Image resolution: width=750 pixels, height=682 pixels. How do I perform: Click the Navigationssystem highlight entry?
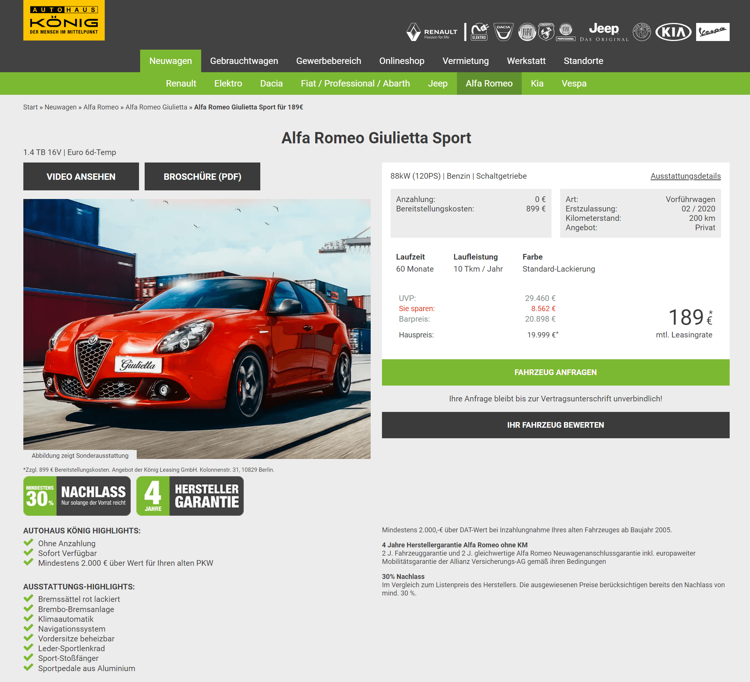click(72, 629)
